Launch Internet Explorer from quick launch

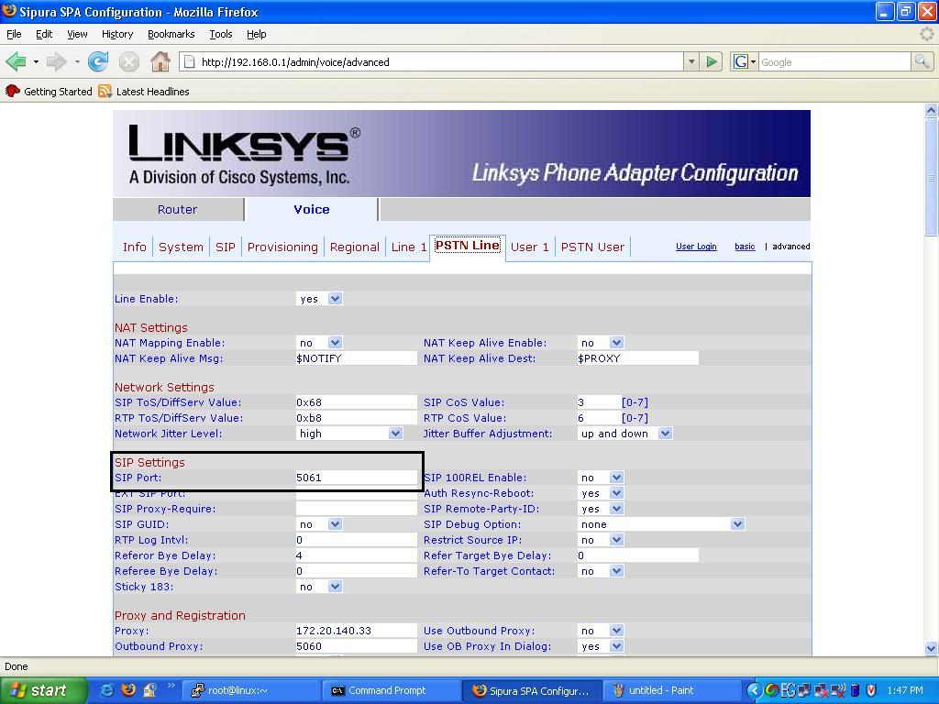pos(107,690)
